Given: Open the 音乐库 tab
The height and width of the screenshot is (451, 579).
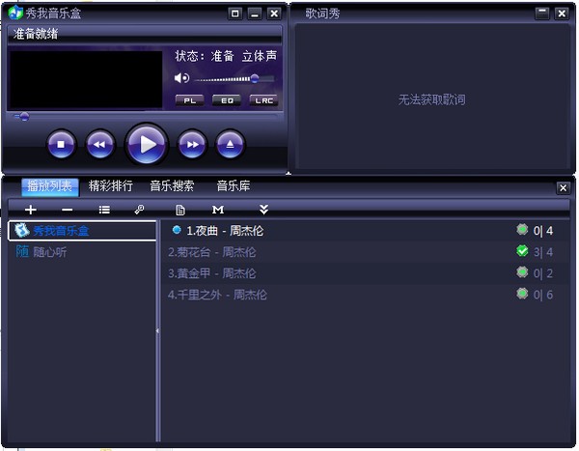Looking at the screenshot, I should point(234,186).
